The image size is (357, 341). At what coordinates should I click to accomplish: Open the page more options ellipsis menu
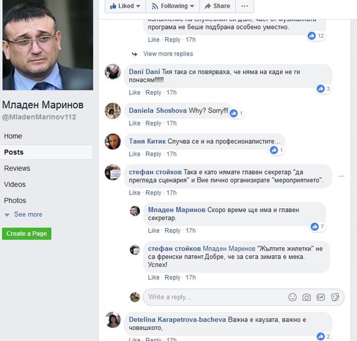coord(244,6)
